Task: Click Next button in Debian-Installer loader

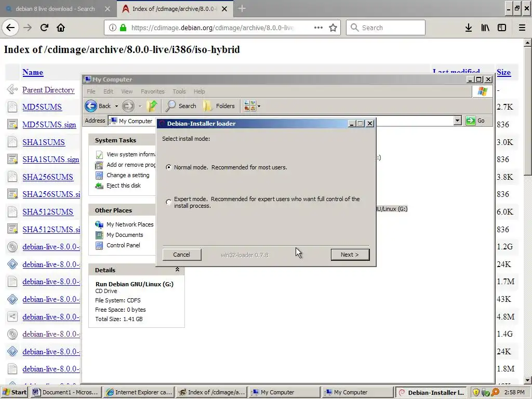Action: tap(350, 255)
